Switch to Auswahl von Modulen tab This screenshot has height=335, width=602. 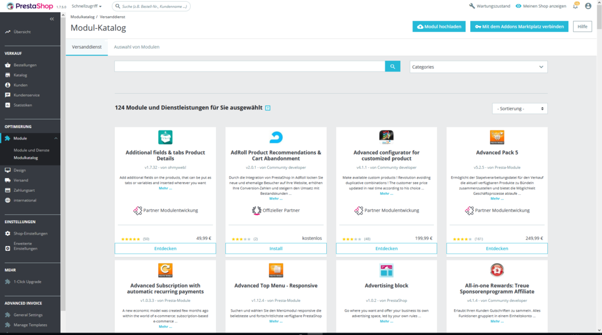click(137, 47)
